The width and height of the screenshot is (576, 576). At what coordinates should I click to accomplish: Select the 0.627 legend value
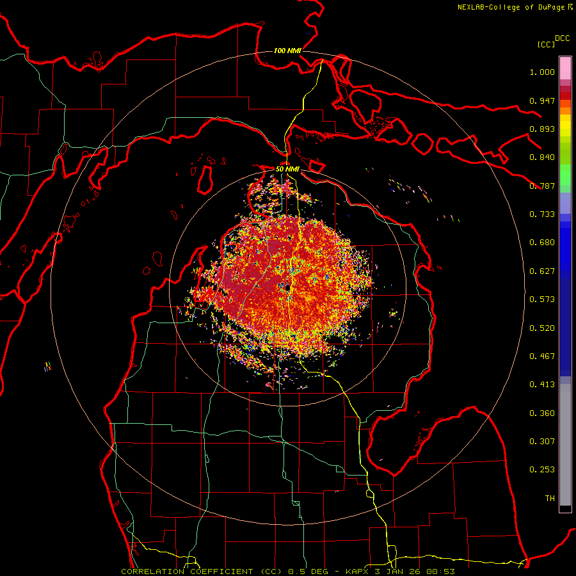542,271
